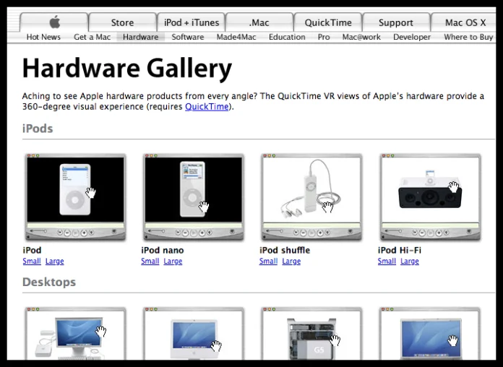Click the iPod Hi-Fi speaker thumbnail

(430, 197)
